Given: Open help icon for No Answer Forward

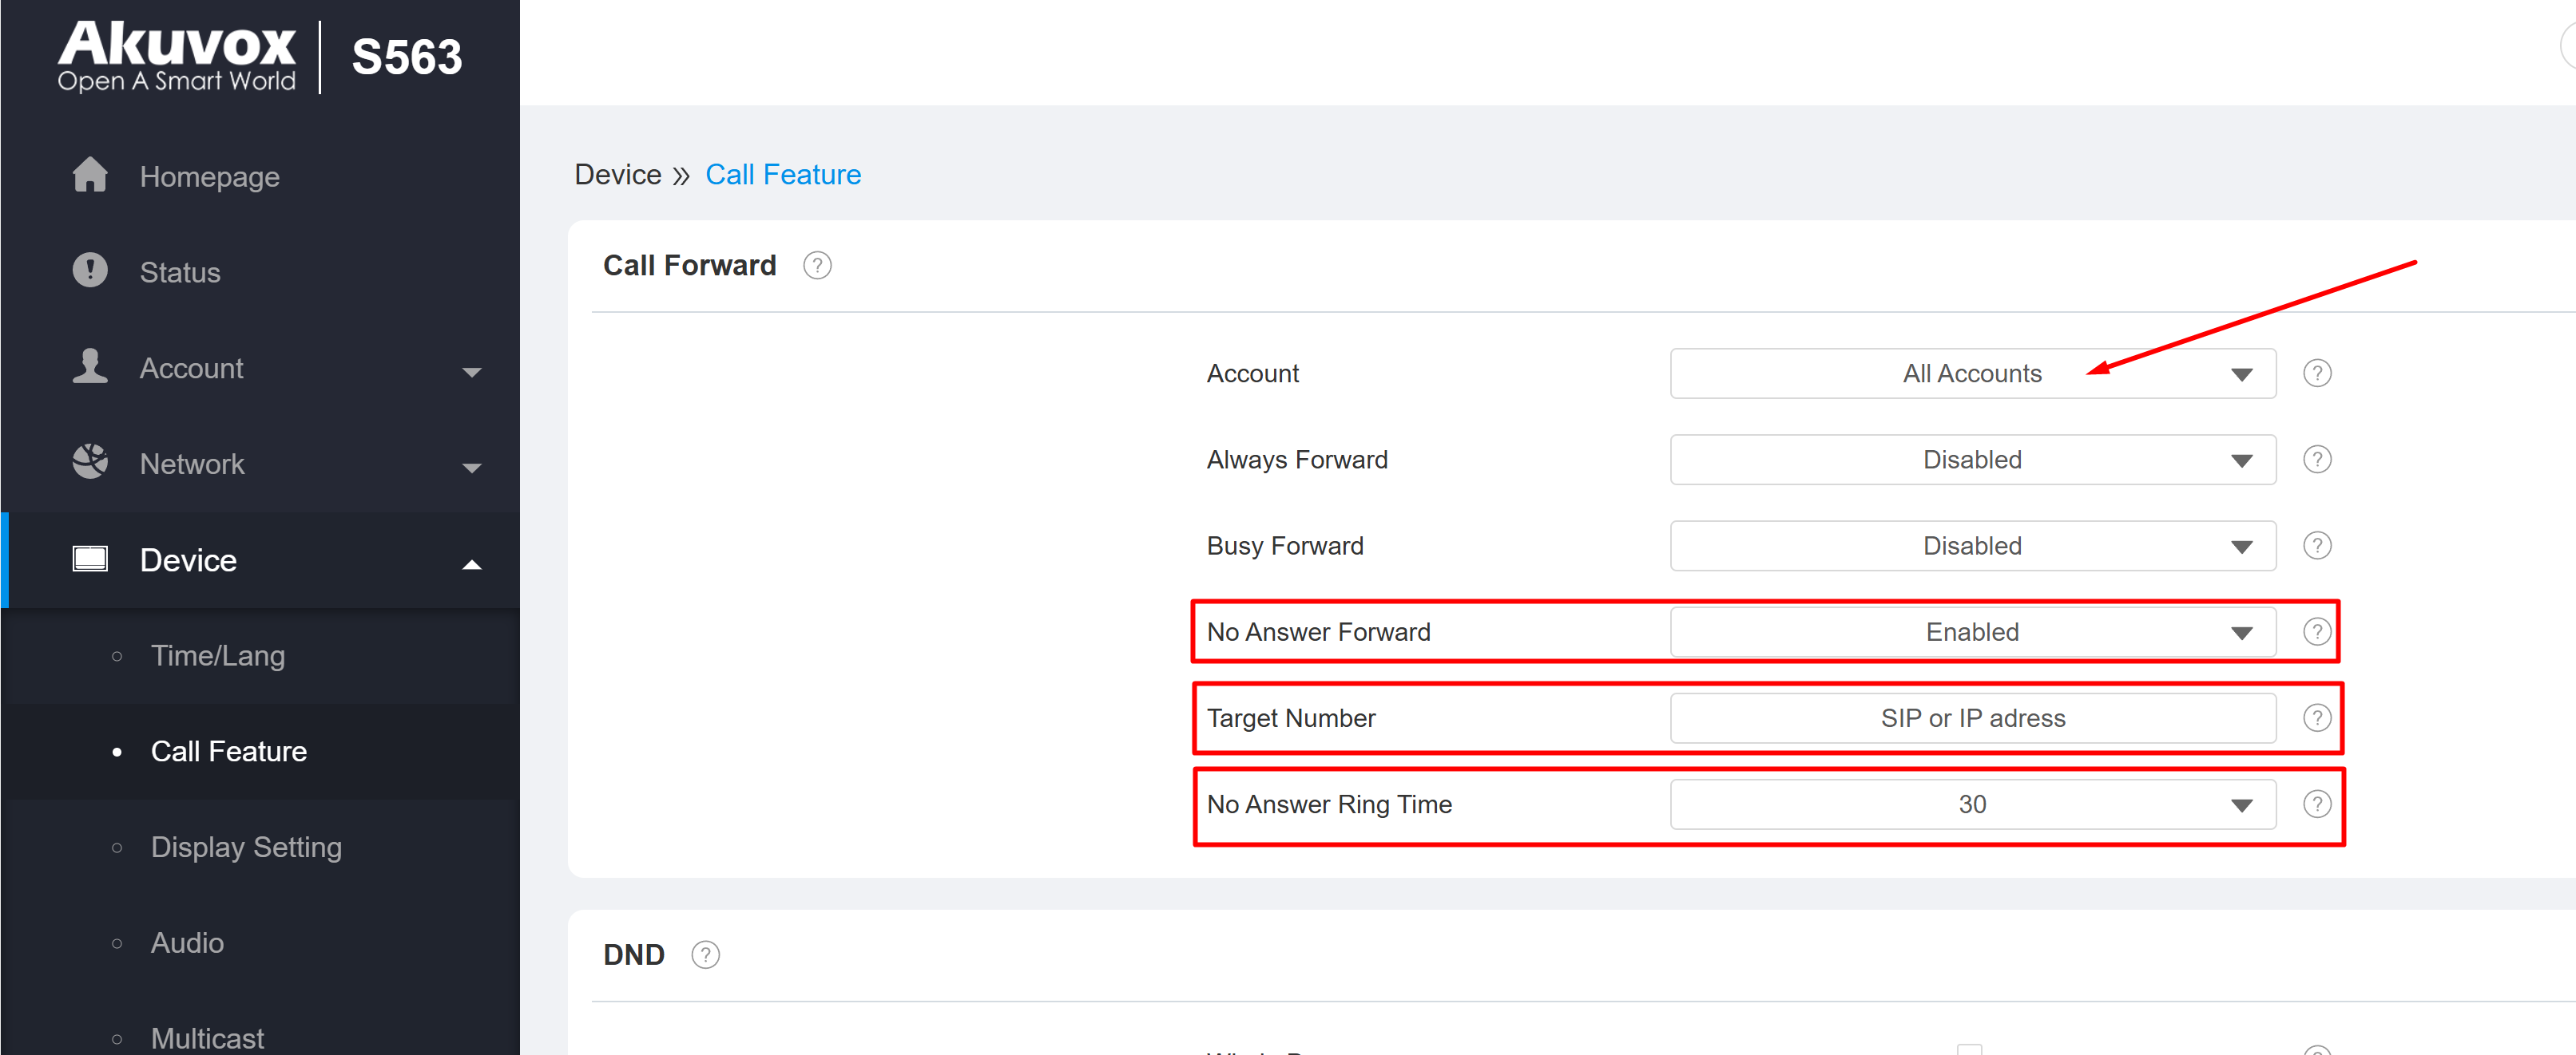Looking at the screenshot, I should [2317, 631].
